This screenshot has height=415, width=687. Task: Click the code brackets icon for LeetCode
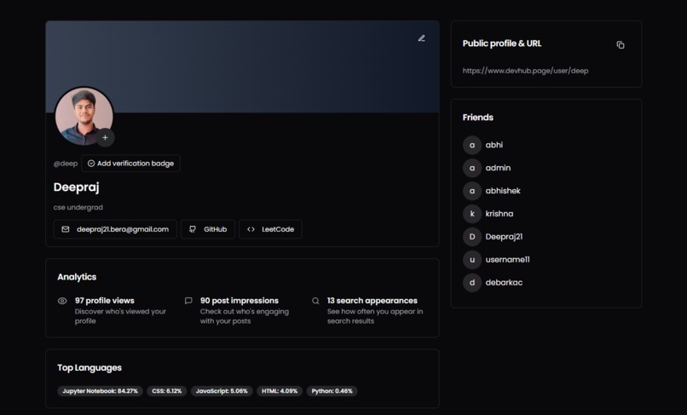(251, 229)
